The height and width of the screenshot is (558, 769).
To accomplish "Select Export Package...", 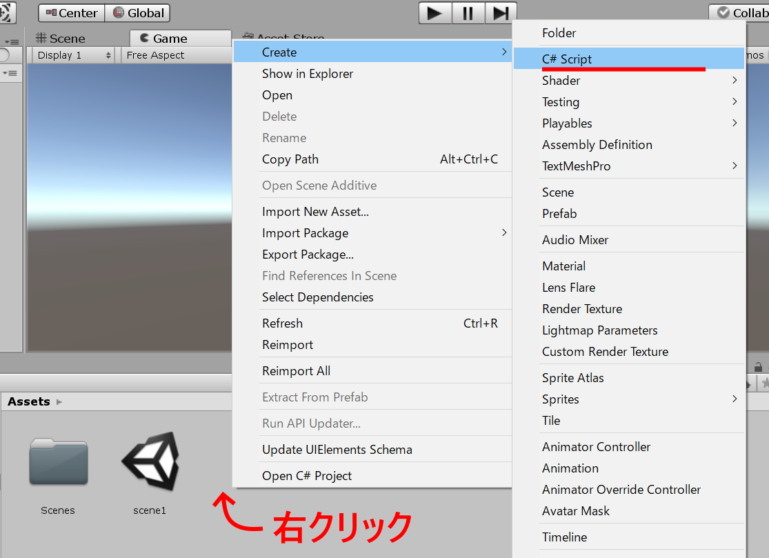I will point(372,255).
